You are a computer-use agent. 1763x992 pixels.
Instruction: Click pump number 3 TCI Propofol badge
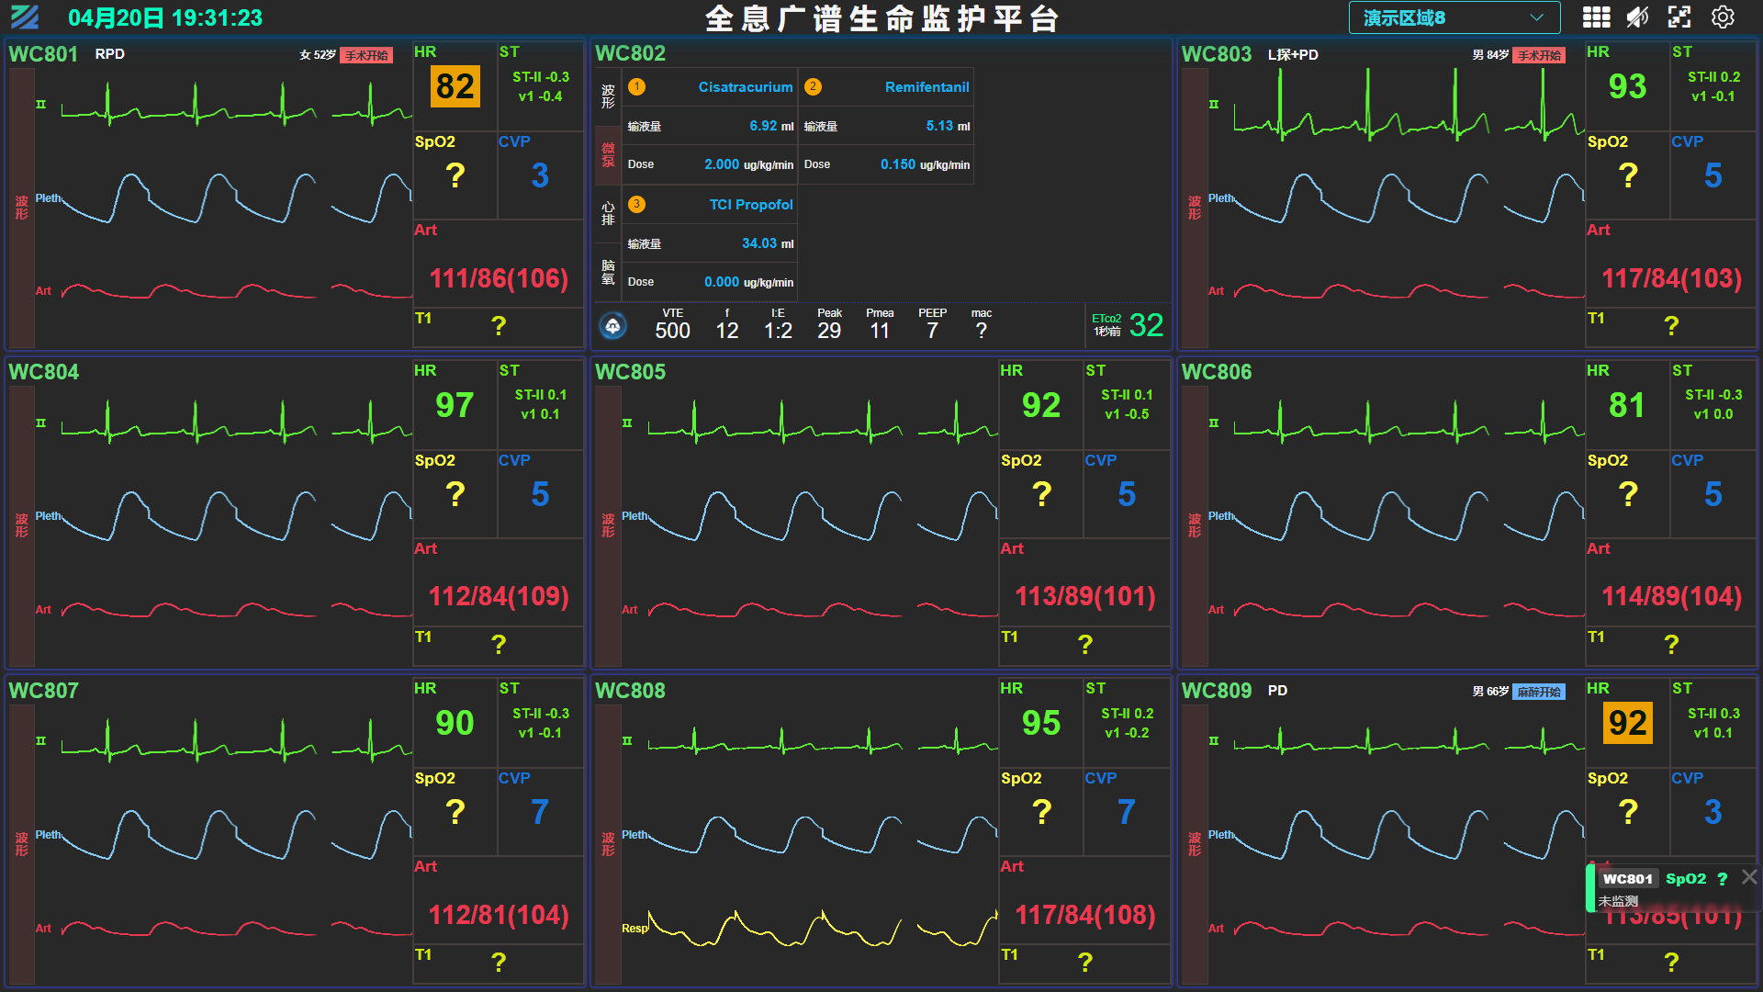tap(636, 205)
